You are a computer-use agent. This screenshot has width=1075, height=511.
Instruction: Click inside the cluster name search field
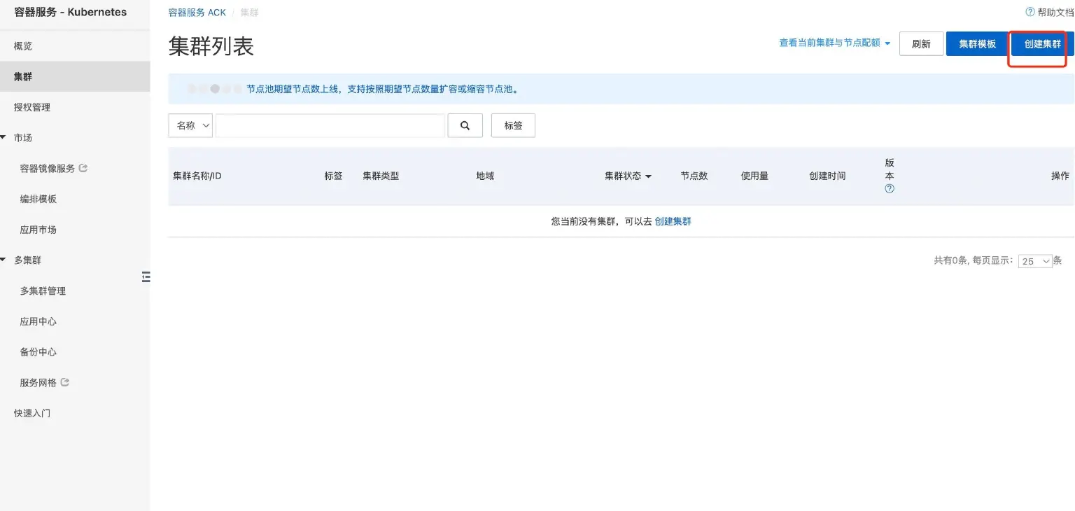coord(329,125)
